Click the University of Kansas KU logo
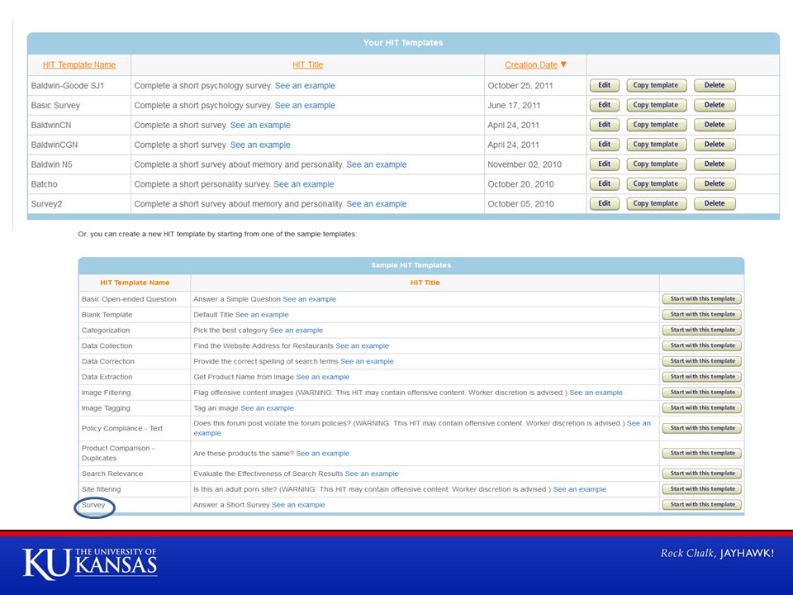The height and width of the screenshot is (595, 793). click(x=90, y=563)
